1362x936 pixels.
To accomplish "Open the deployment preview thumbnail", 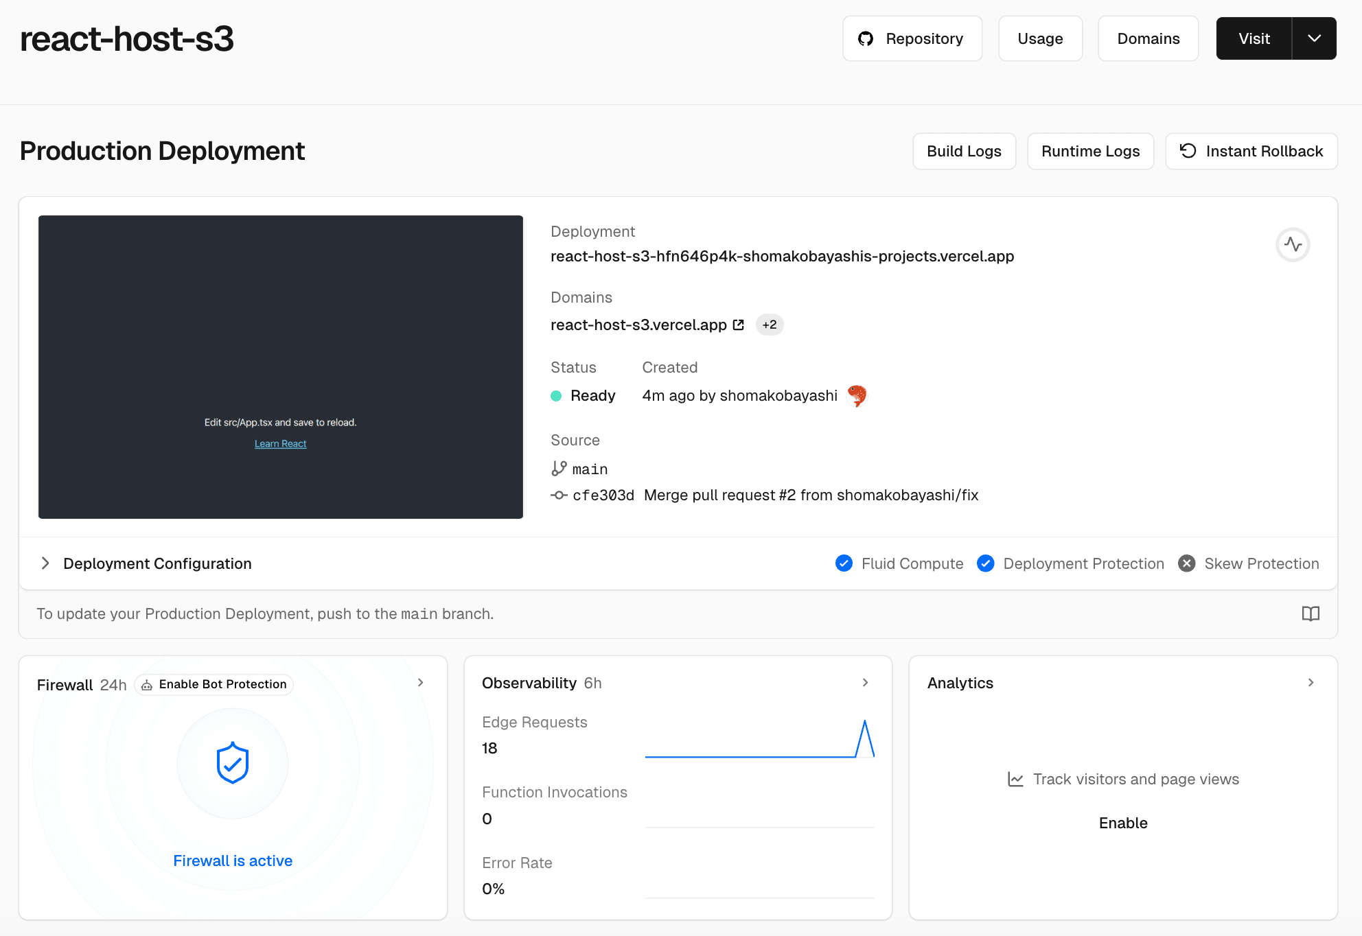I will 281,367.
